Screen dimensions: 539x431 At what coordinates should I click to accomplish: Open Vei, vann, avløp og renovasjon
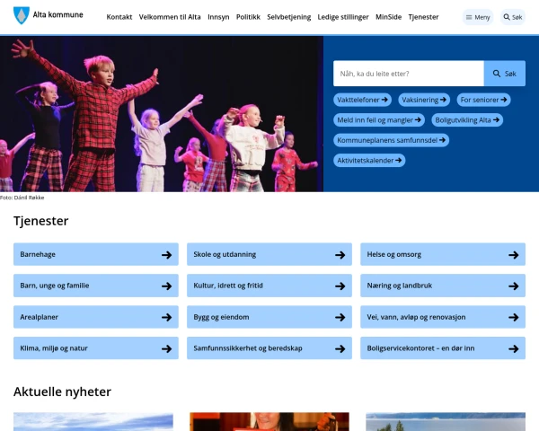coord(443,317)
